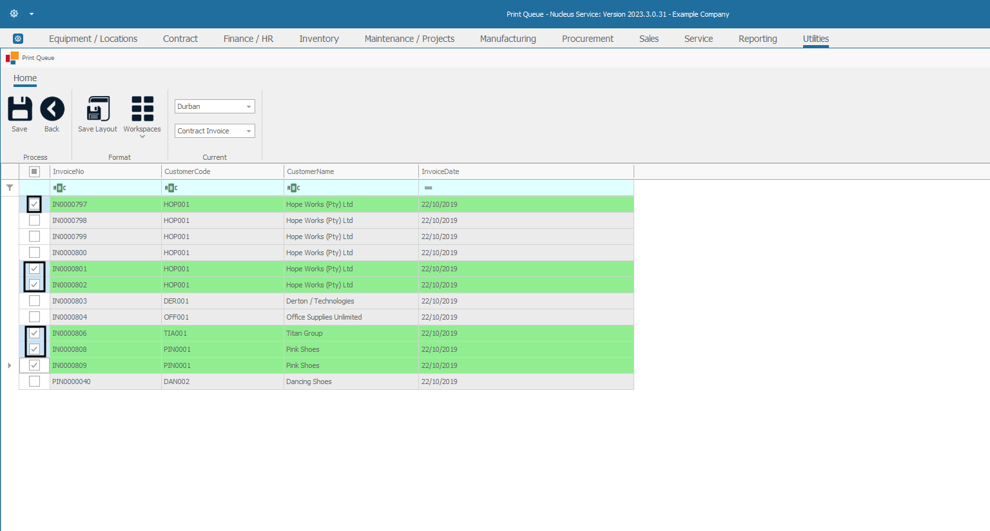Click the Office Supplies Unlimited customer cell
The image size is (990, 531).
pos(351,317)
